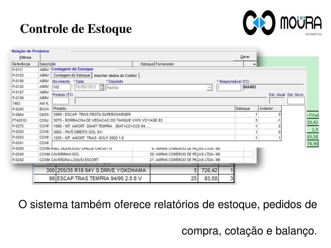The image size is (331, 248).
Task: Select row 3070 - BORRACHA DE VEDACAO DO TANQUE
Action: (x=167, y=120)
